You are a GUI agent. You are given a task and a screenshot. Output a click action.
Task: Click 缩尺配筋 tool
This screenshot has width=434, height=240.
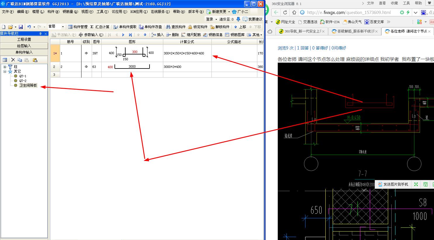coord(191,35)
